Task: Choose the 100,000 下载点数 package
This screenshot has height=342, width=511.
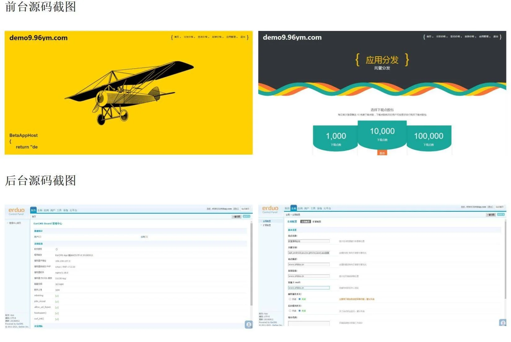Action: 429,138
